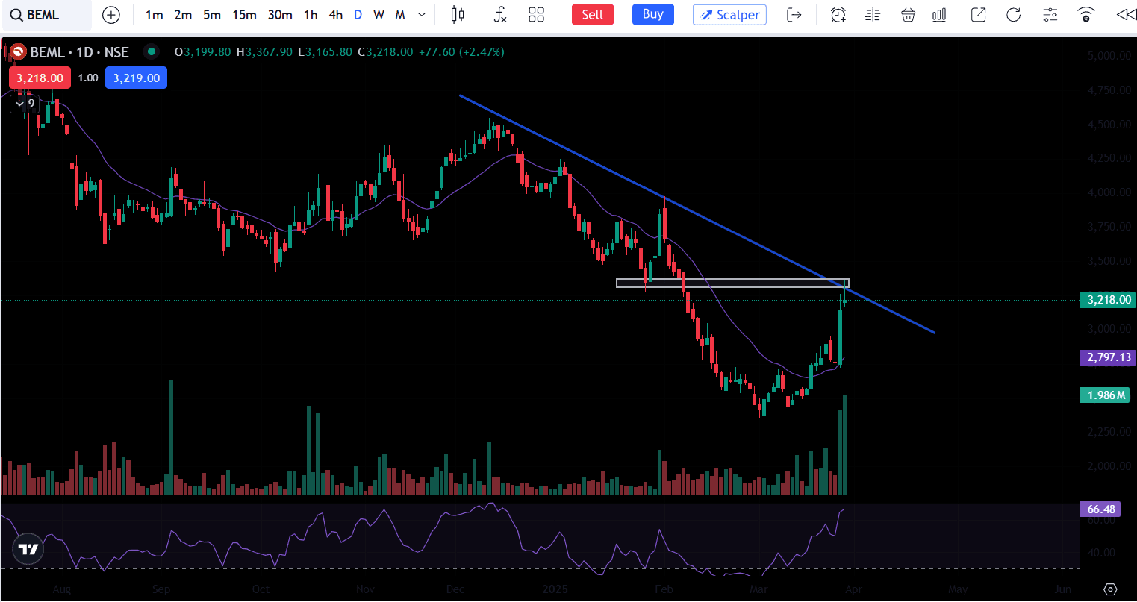Viewport: 1137px width, 602px height.
Task: Toggle the Scalper mode button
Action: coord(729,15)
